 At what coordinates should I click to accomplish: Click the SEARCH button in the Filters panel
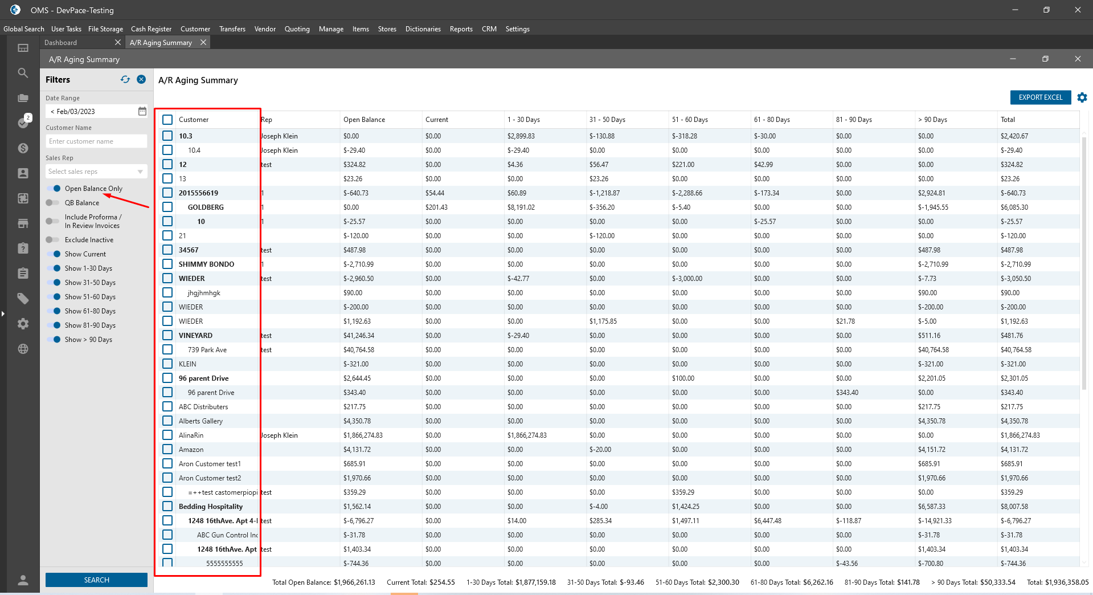(x=96, y=580)
